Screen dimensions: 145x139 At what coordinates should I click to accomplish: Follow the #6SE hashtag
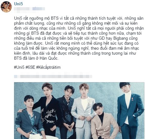pyautogui.click(x=30, y=67)
